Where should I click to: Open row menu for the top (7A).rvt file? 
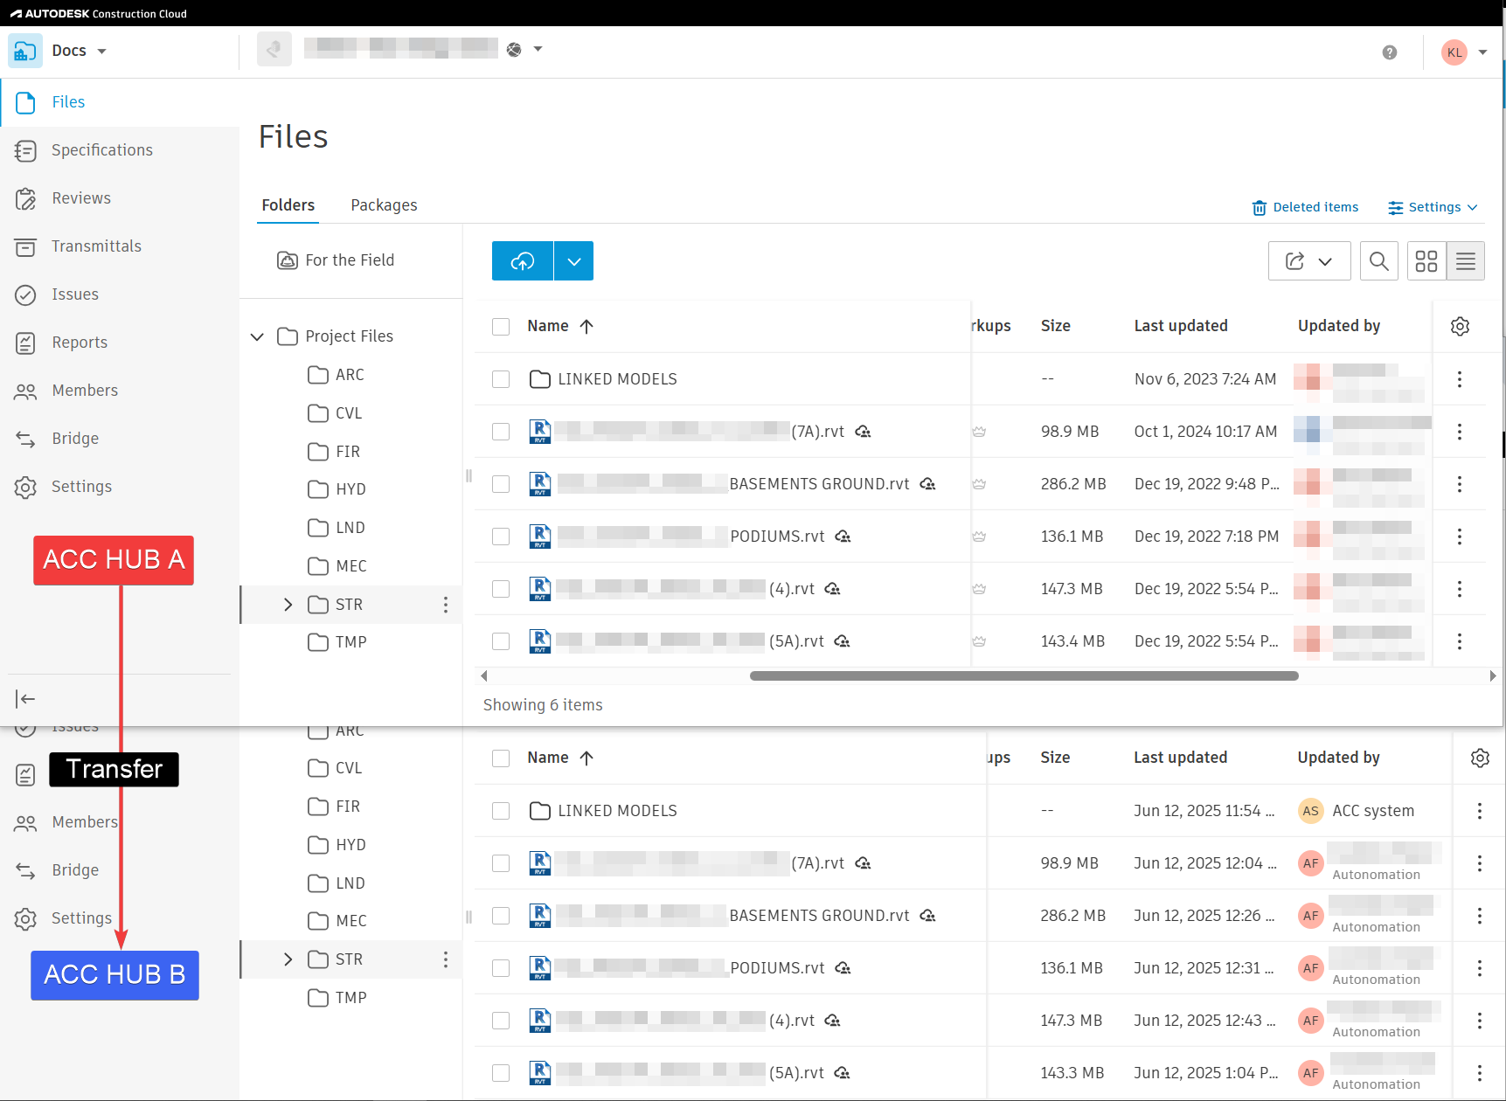[1460, 432]
